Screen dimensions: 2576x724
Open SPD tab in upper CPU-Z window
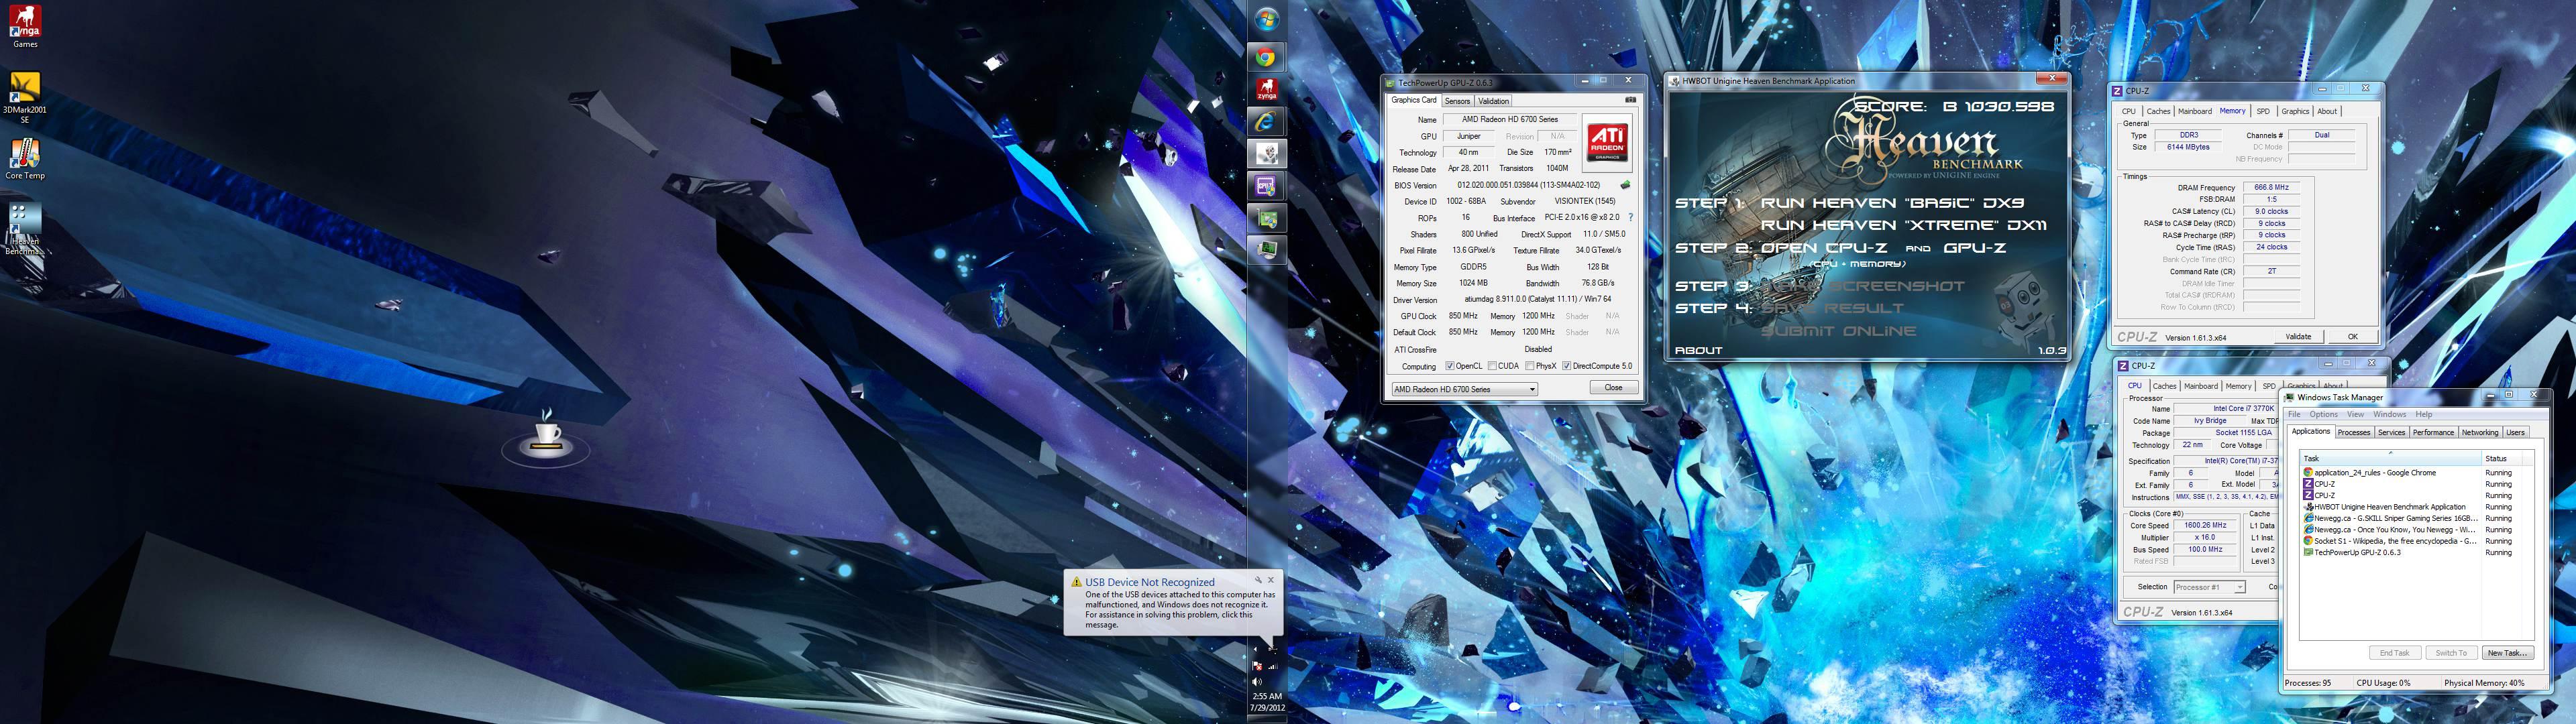2263,111
